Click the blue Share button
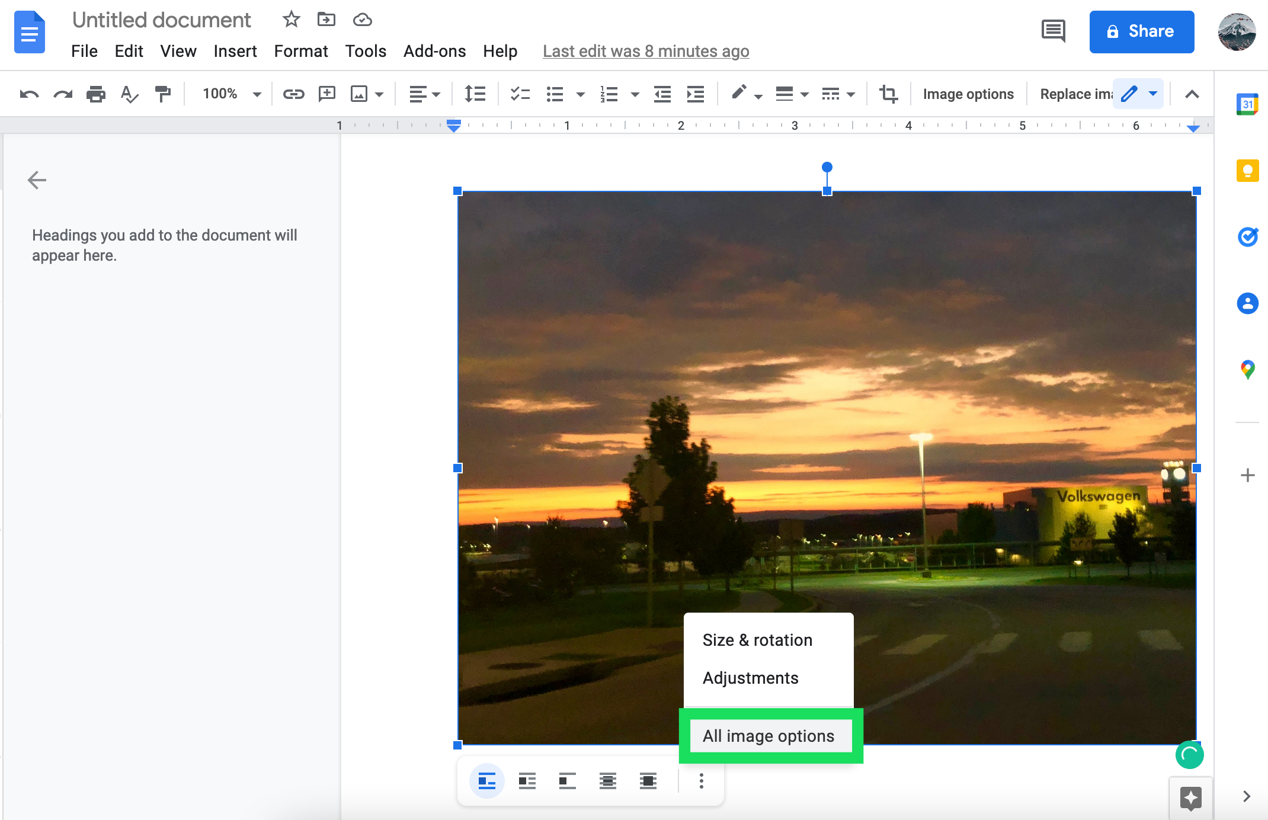Screen dimensions: 1268x820 1141,31
